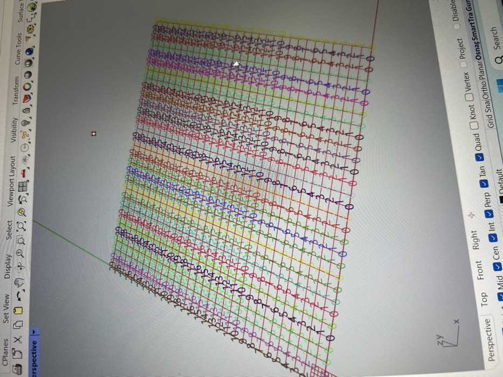Click the Object snap circle icon
The width and height of the screenshot is (503, 377).
point(25,148)
